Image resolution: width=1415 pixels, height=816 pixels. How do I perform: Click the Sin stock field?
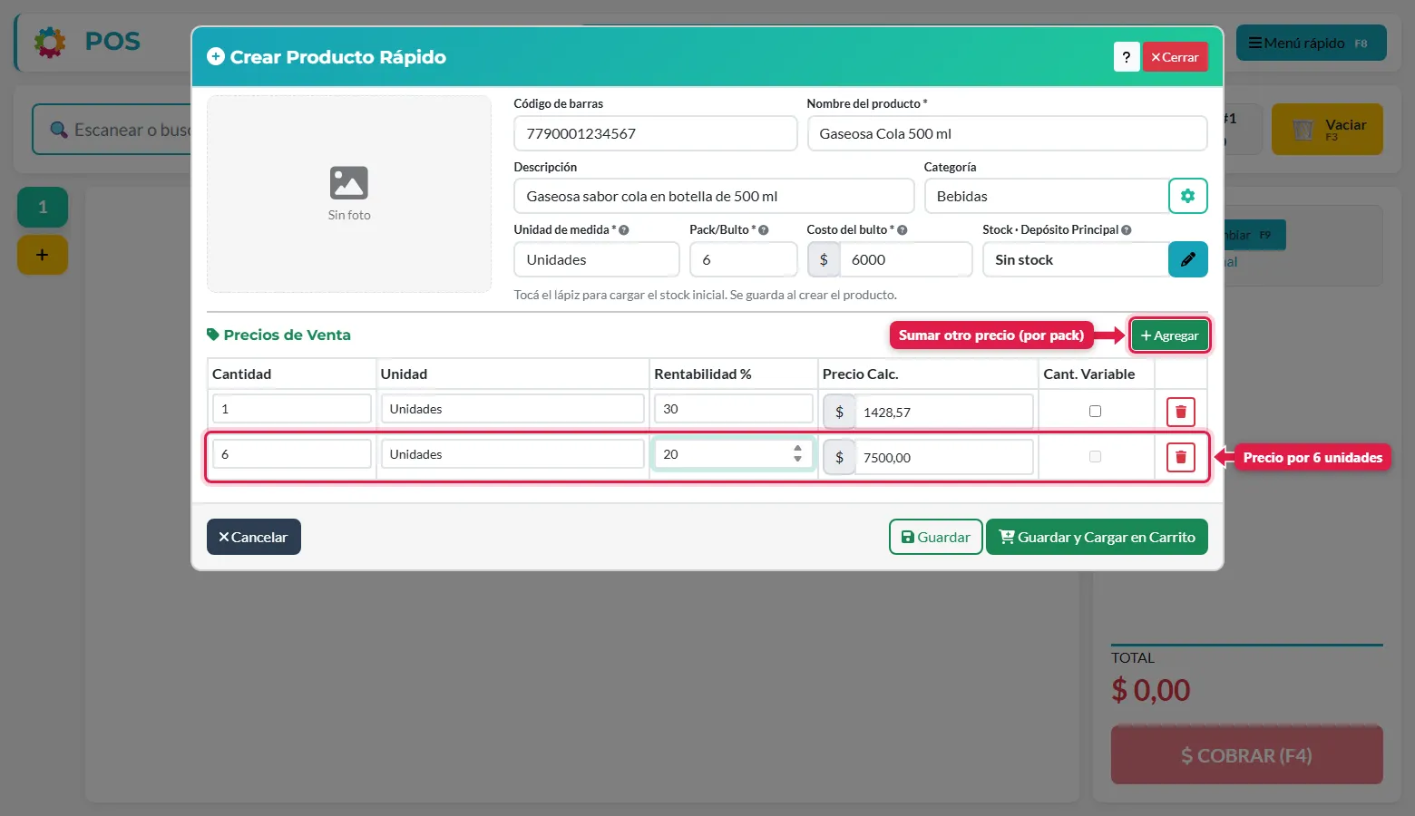[x=1076, y=259]
